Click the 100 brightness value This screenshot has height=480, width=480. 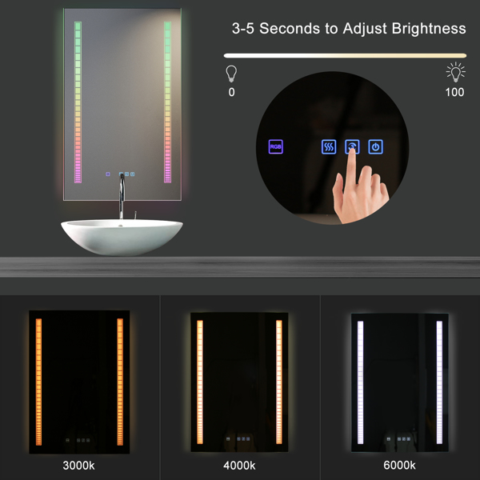pyautogui.click(x=455, y=92)
